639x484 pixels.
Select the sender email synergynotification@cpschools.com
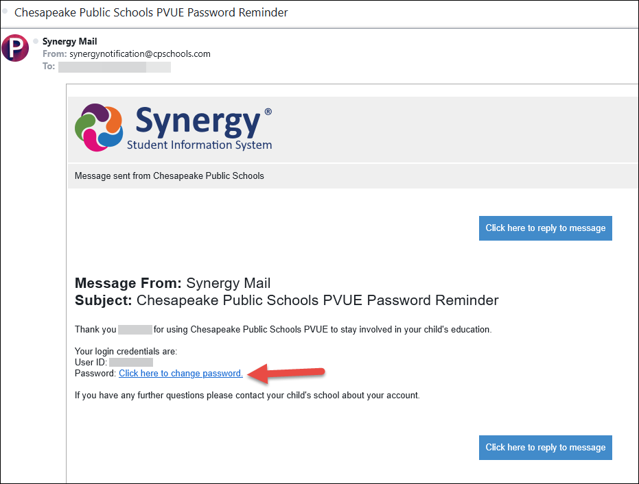pyautogui.click(x=140, y=53)
